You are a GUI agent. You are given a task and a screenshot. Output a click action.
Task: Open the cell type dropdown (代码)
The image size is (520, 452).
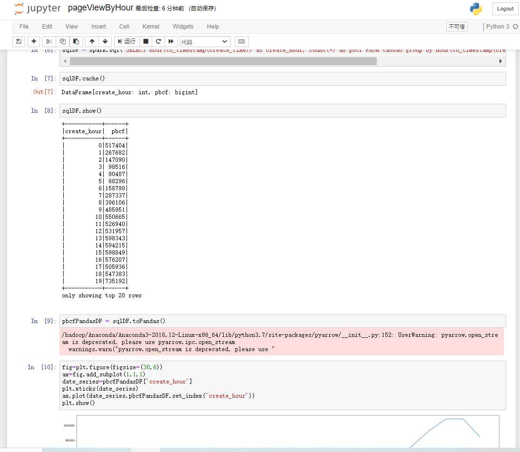(205, 42)
